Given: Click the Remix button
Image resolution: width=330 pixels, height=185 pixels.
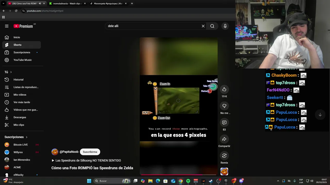Looking at the screenshot, I should (224, 155).
